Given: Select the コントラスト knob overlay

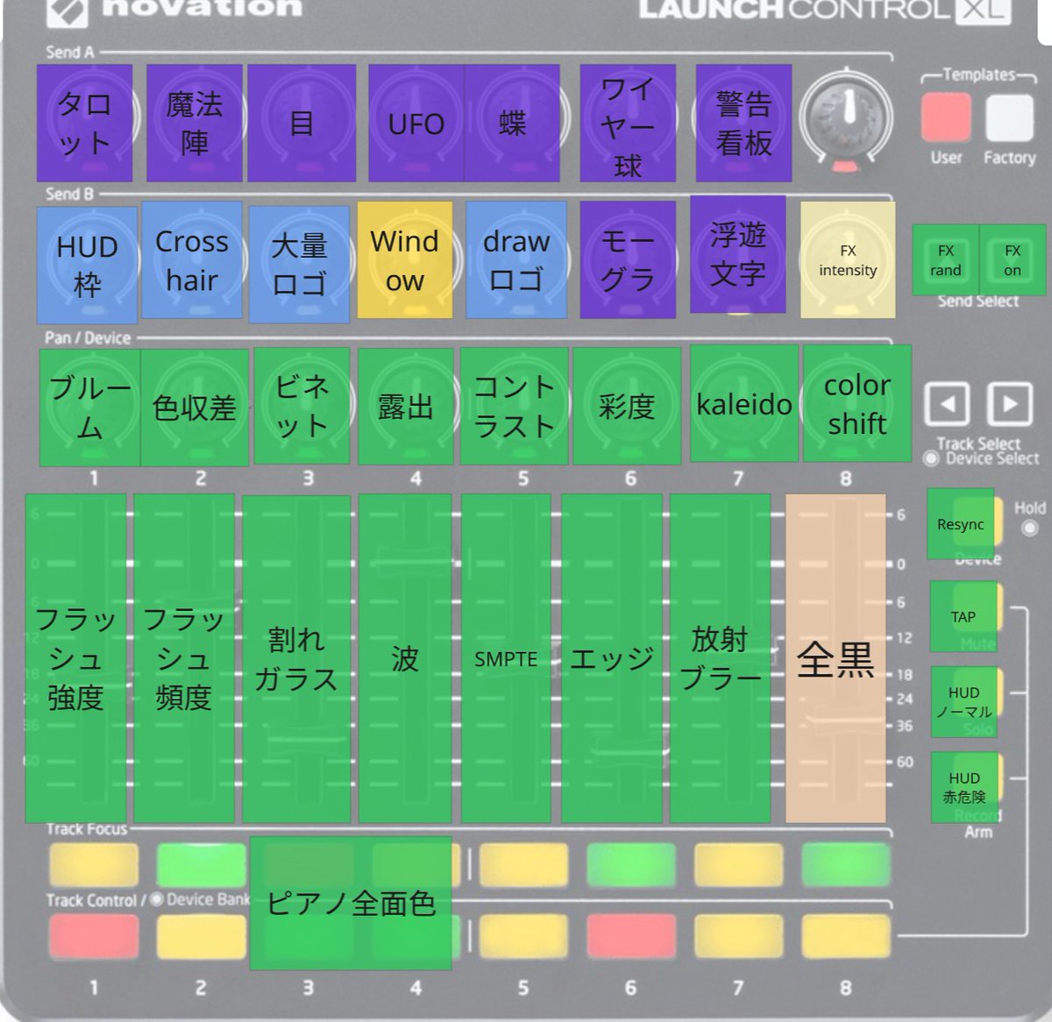Looking at the screenshot, I should pyautogui.click(x=515, y=405).
